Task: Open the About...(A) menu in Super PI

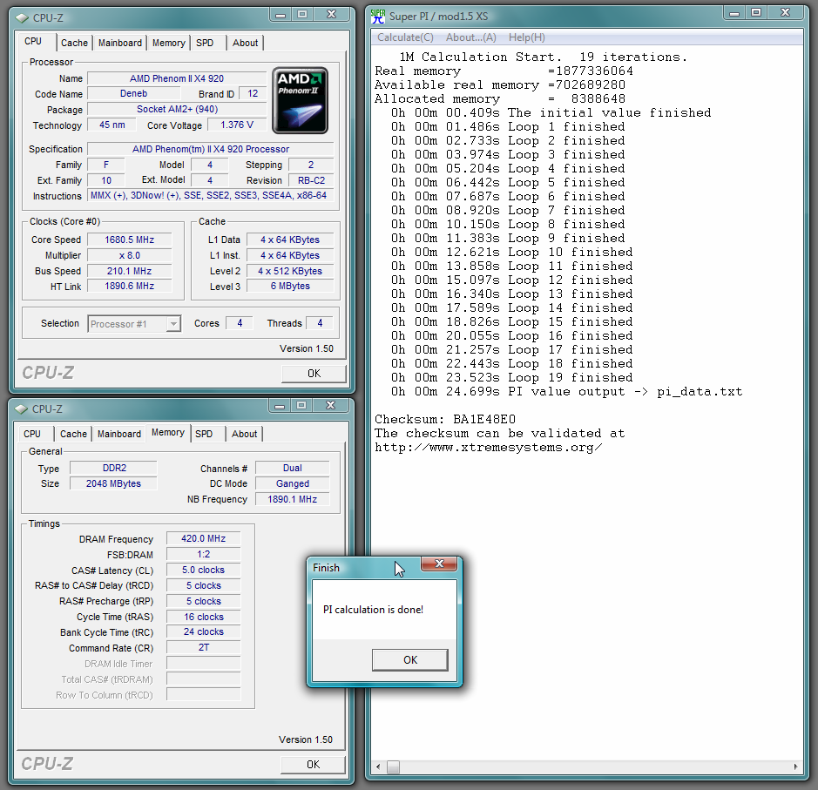Action: pyautogui.click(x=471, y=37)
